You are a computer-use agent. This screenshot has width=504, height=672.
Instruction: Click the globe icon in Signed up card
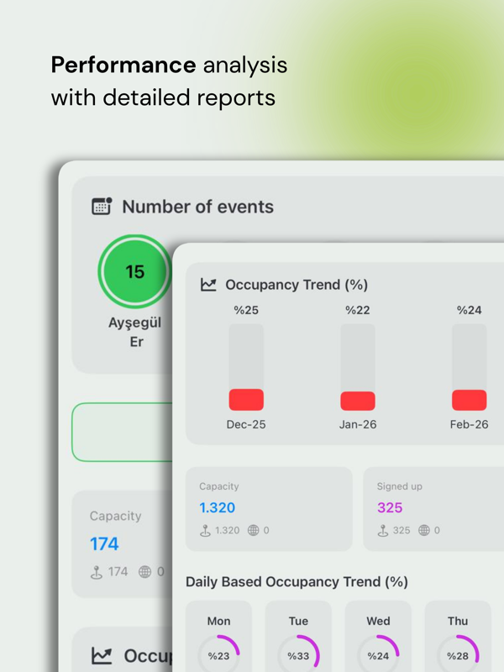(424, 531)
